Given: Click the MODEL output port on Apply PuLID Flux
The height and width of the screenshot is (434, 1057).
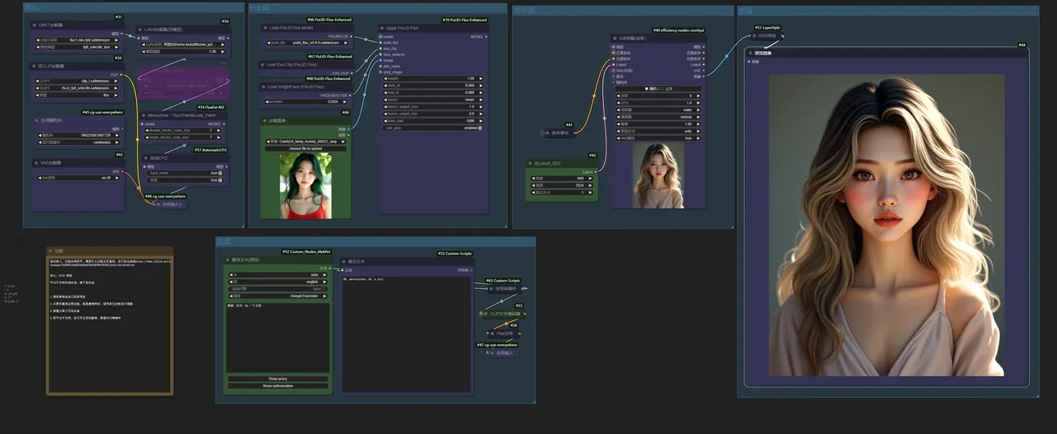Looking at the screenshot, I should coord(488,37).
